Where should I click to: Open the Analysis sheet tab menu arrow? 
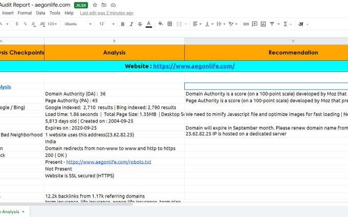(x=24, y=212)
